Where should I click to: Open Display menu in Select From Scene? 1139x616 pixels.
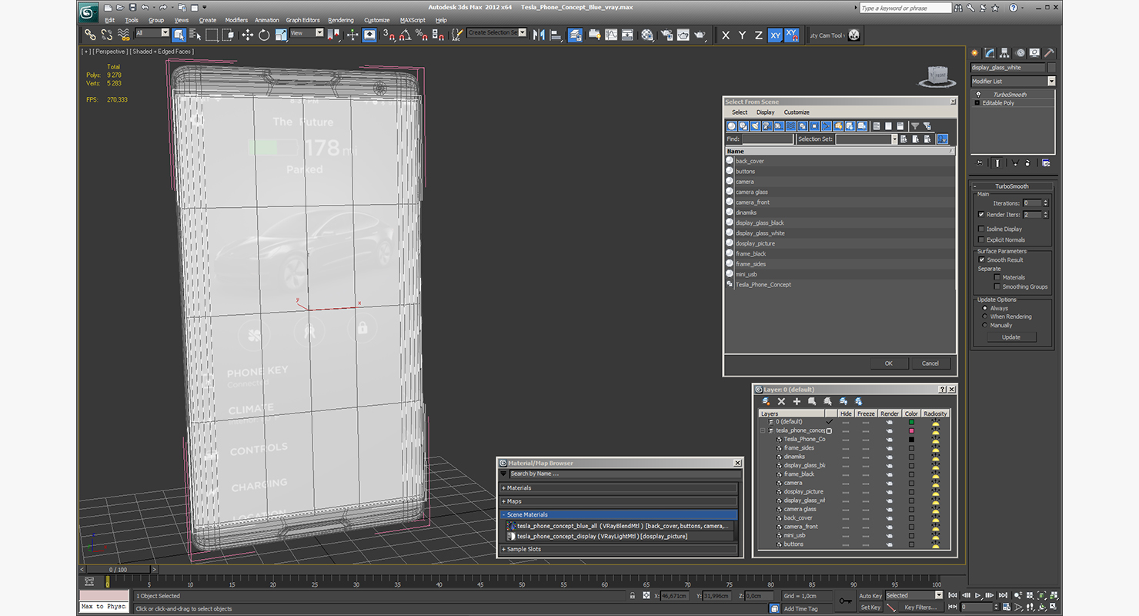point(766,112)
